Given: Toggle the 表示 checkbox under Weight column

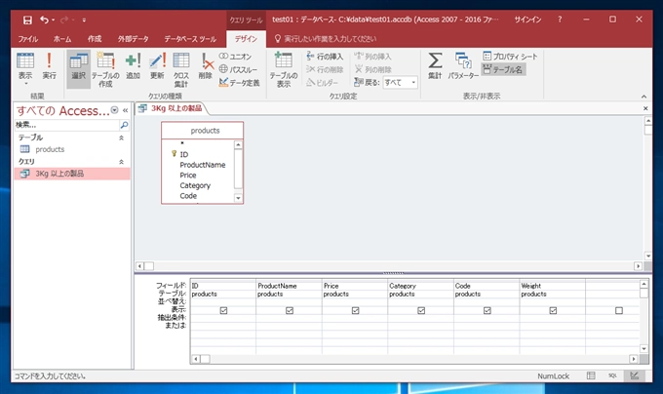Looking at the screenshot, I should tap(553, 310).
